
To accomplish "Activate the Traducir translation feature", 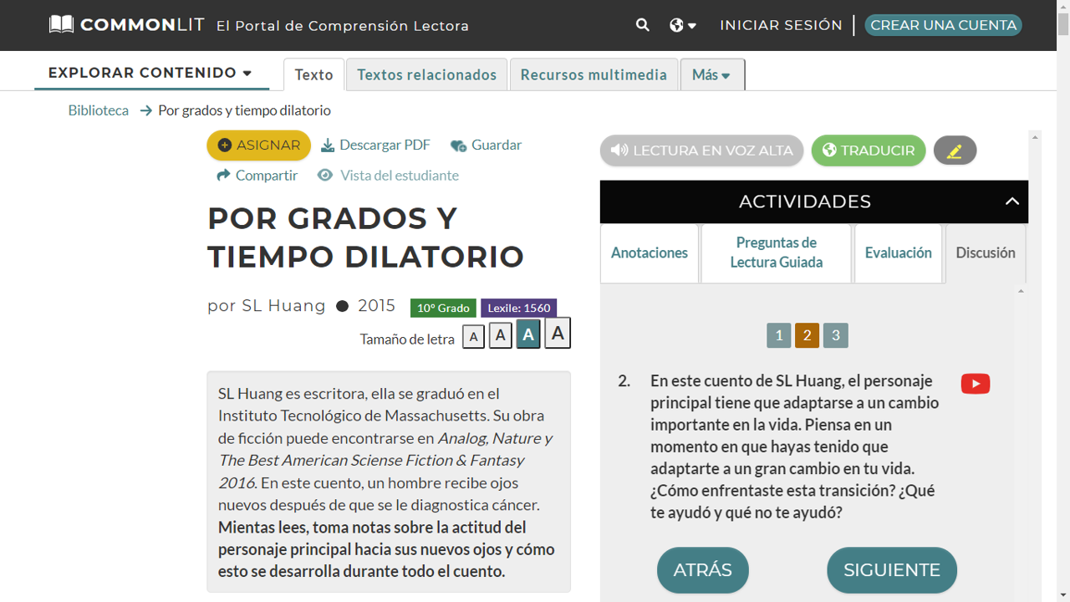I will point(868,150).
